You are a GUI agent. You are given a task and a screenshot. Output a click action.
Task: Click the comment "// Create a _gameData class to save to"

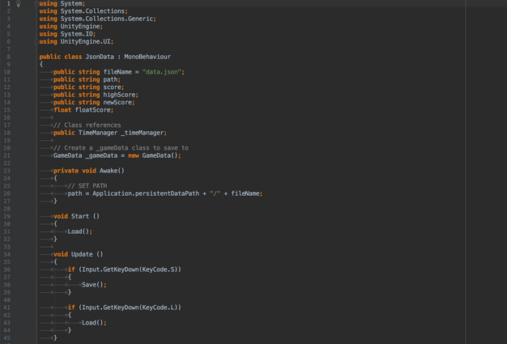121,148
